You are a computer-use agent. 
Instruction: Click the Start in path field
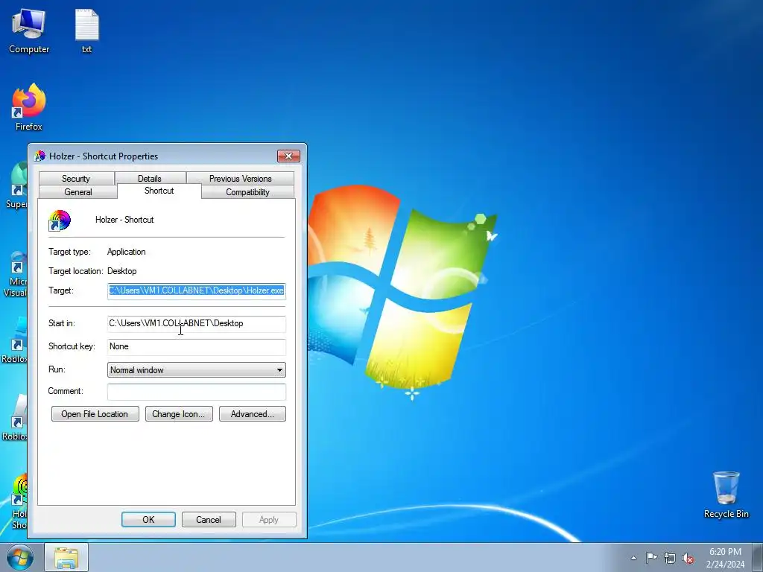tap(197, 323)
